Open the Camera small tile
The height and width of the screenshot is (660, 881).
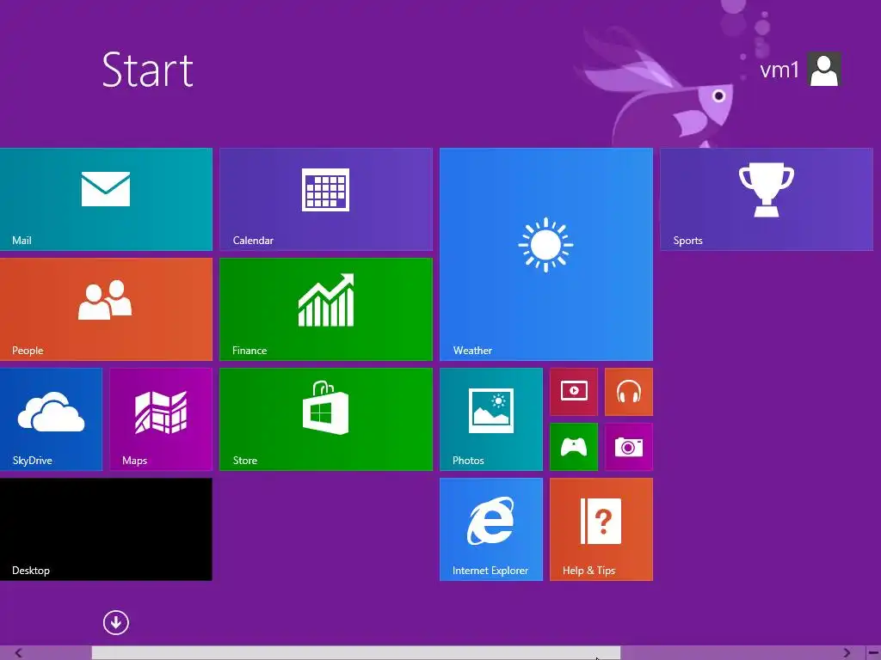(629, 447)
